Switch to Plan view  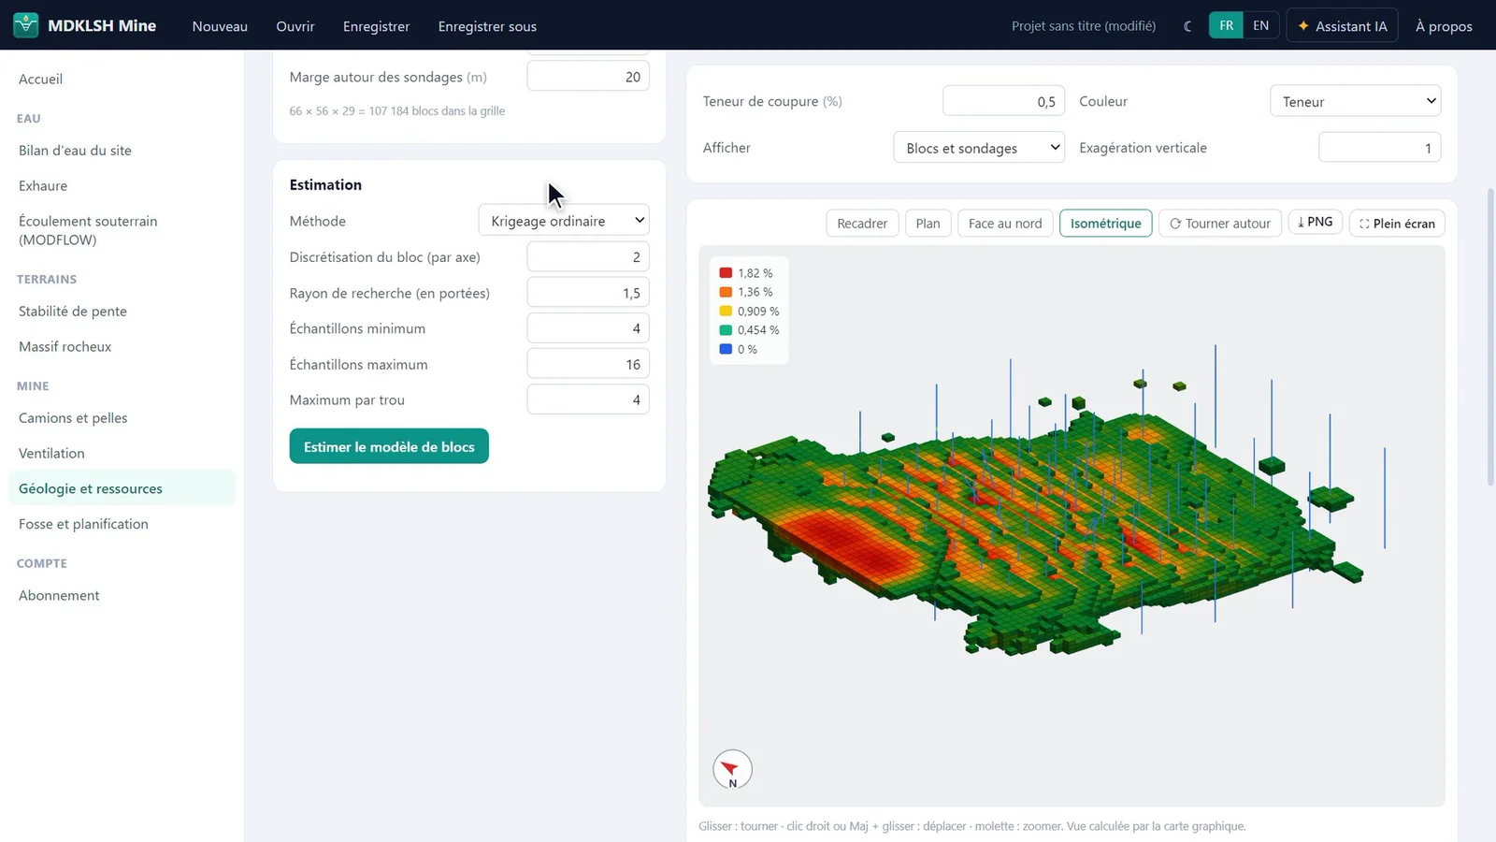pos(928,223)
